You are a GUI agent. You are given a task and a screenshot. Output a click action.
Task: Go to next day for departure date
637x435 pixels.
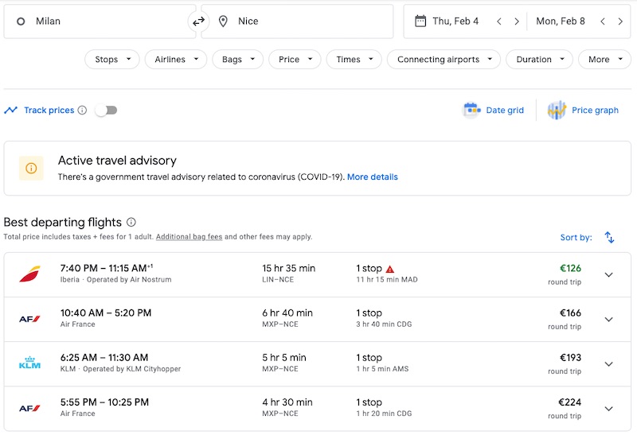(517, 21)
